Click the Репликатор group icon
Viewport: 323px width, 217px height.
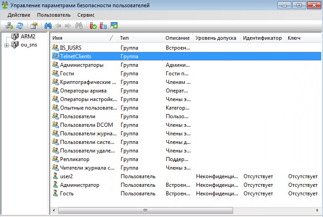(55, 159)
